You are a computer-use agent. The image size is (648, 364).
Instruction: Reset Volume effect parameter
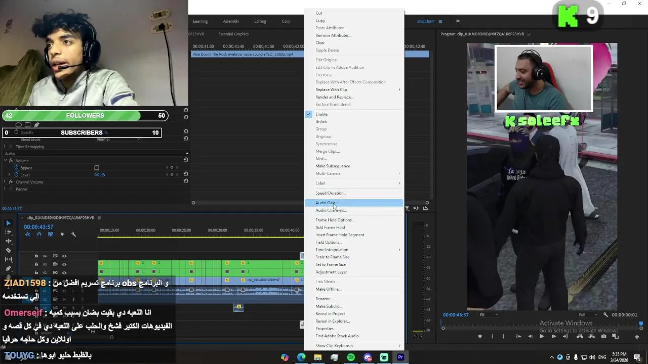(186, 160)
